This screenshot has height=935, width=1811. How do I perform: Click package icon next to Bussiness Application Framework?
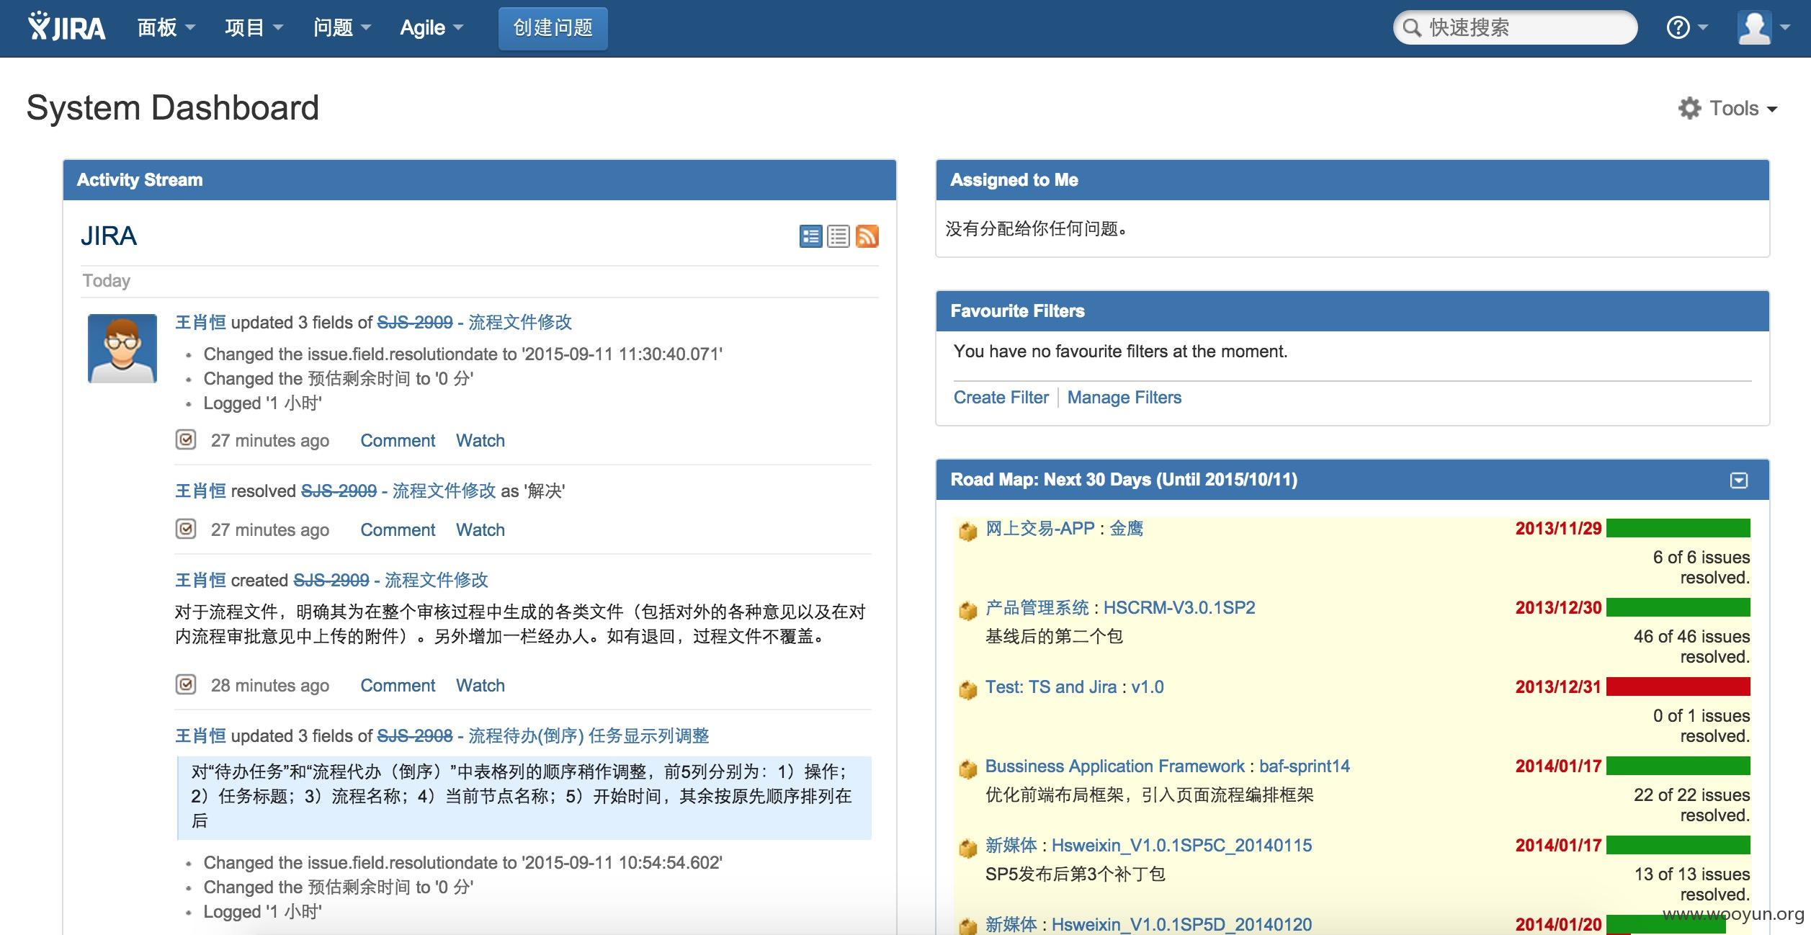click(967, 769)
